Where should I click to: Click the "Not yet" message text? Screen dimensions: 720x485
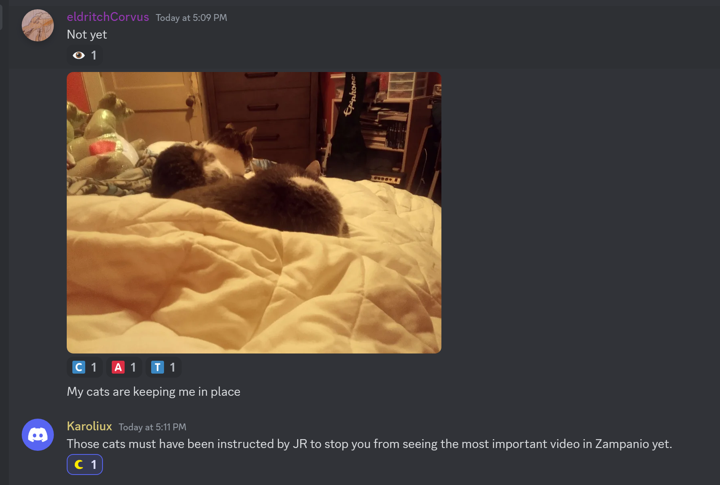tap(87, 35)
